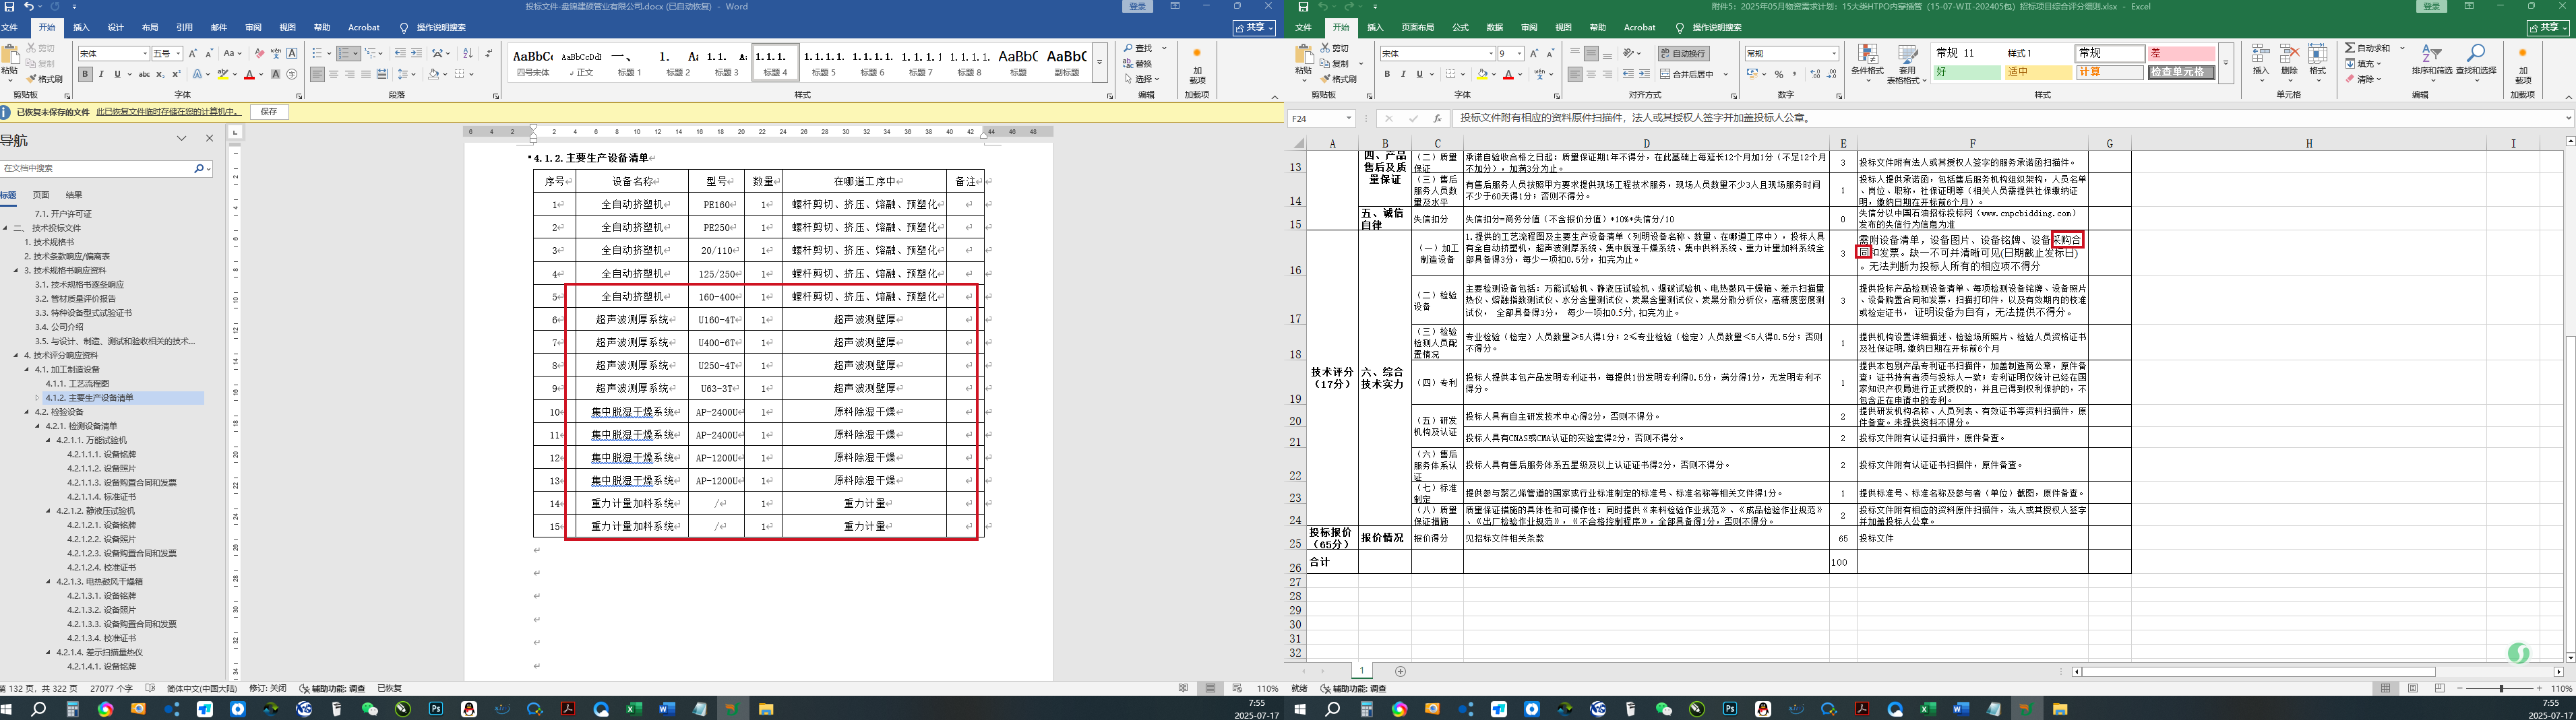Toggle Wrap Text (自动换行) in Excel

[x=1683, y=53]
